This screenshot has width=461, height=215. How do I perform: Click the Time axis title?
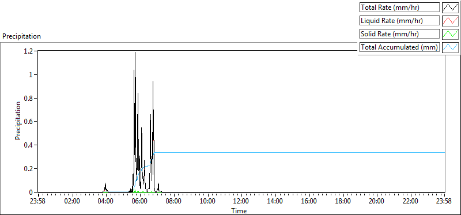[x=239, y=211]
